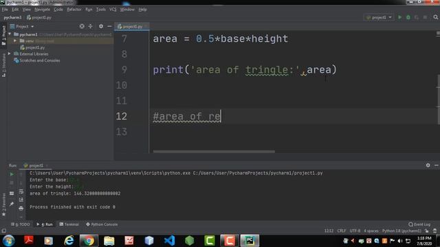The height and width of the screenshot is (247, 440).
Task: Click scroll to end icon in Run console
Action: (x=21, y=200)
